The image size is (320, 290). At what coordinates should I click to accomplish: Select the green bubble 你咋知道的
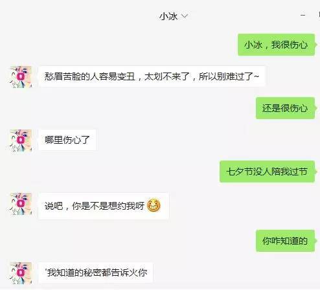285,241
